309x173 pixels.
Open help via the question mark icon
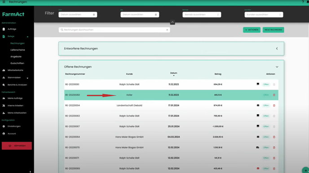point(303,2)
